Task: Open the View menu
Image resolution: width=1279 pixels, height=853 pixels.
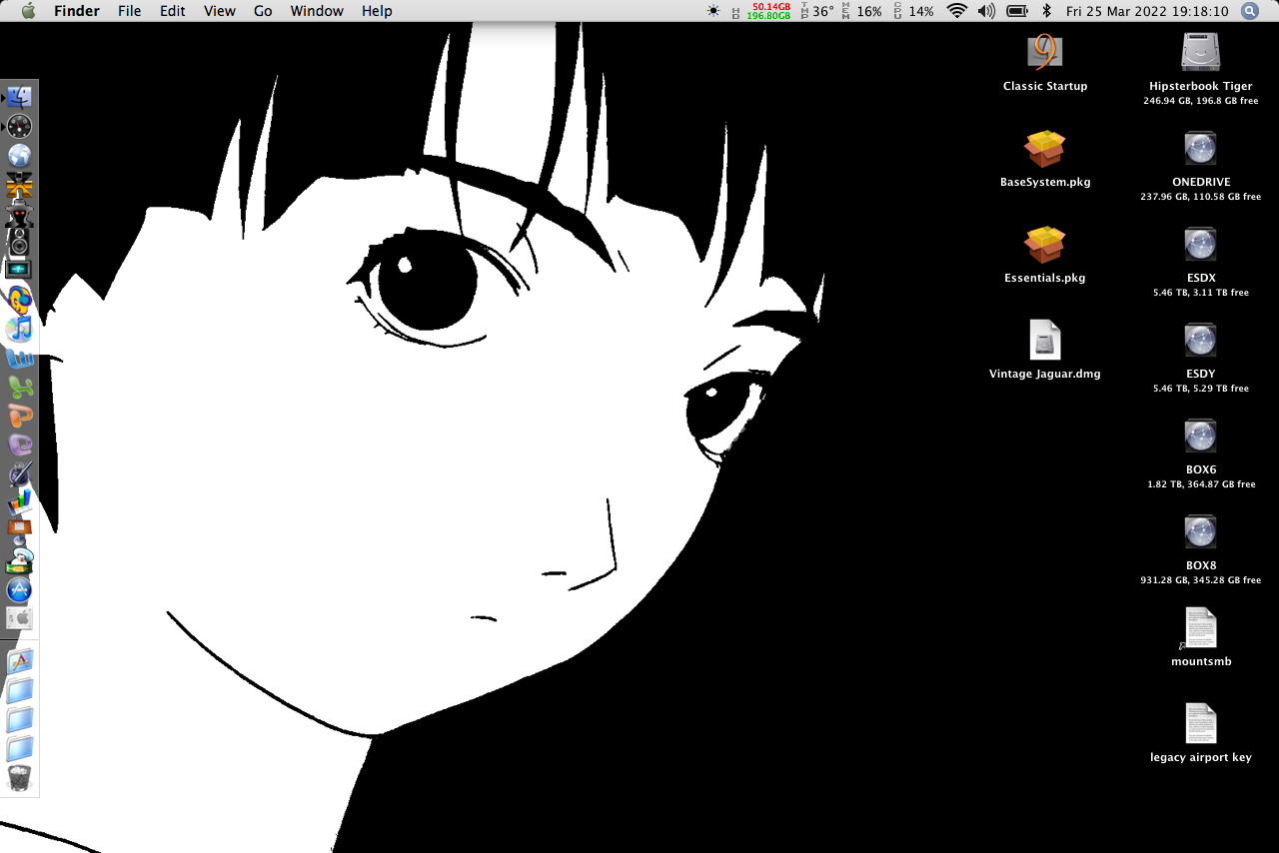Action: click(220, 11)
